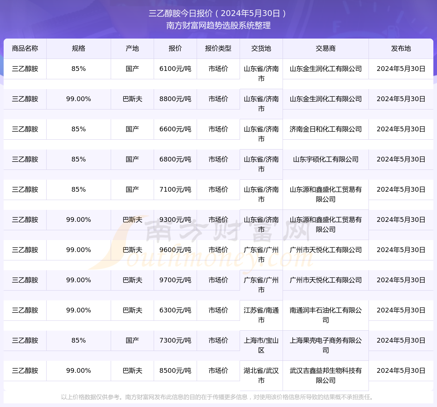437x407 pixels.
Task: Click the disclaimer 以上价格数据仅供参考 footer text
Action: click(219, 397)
